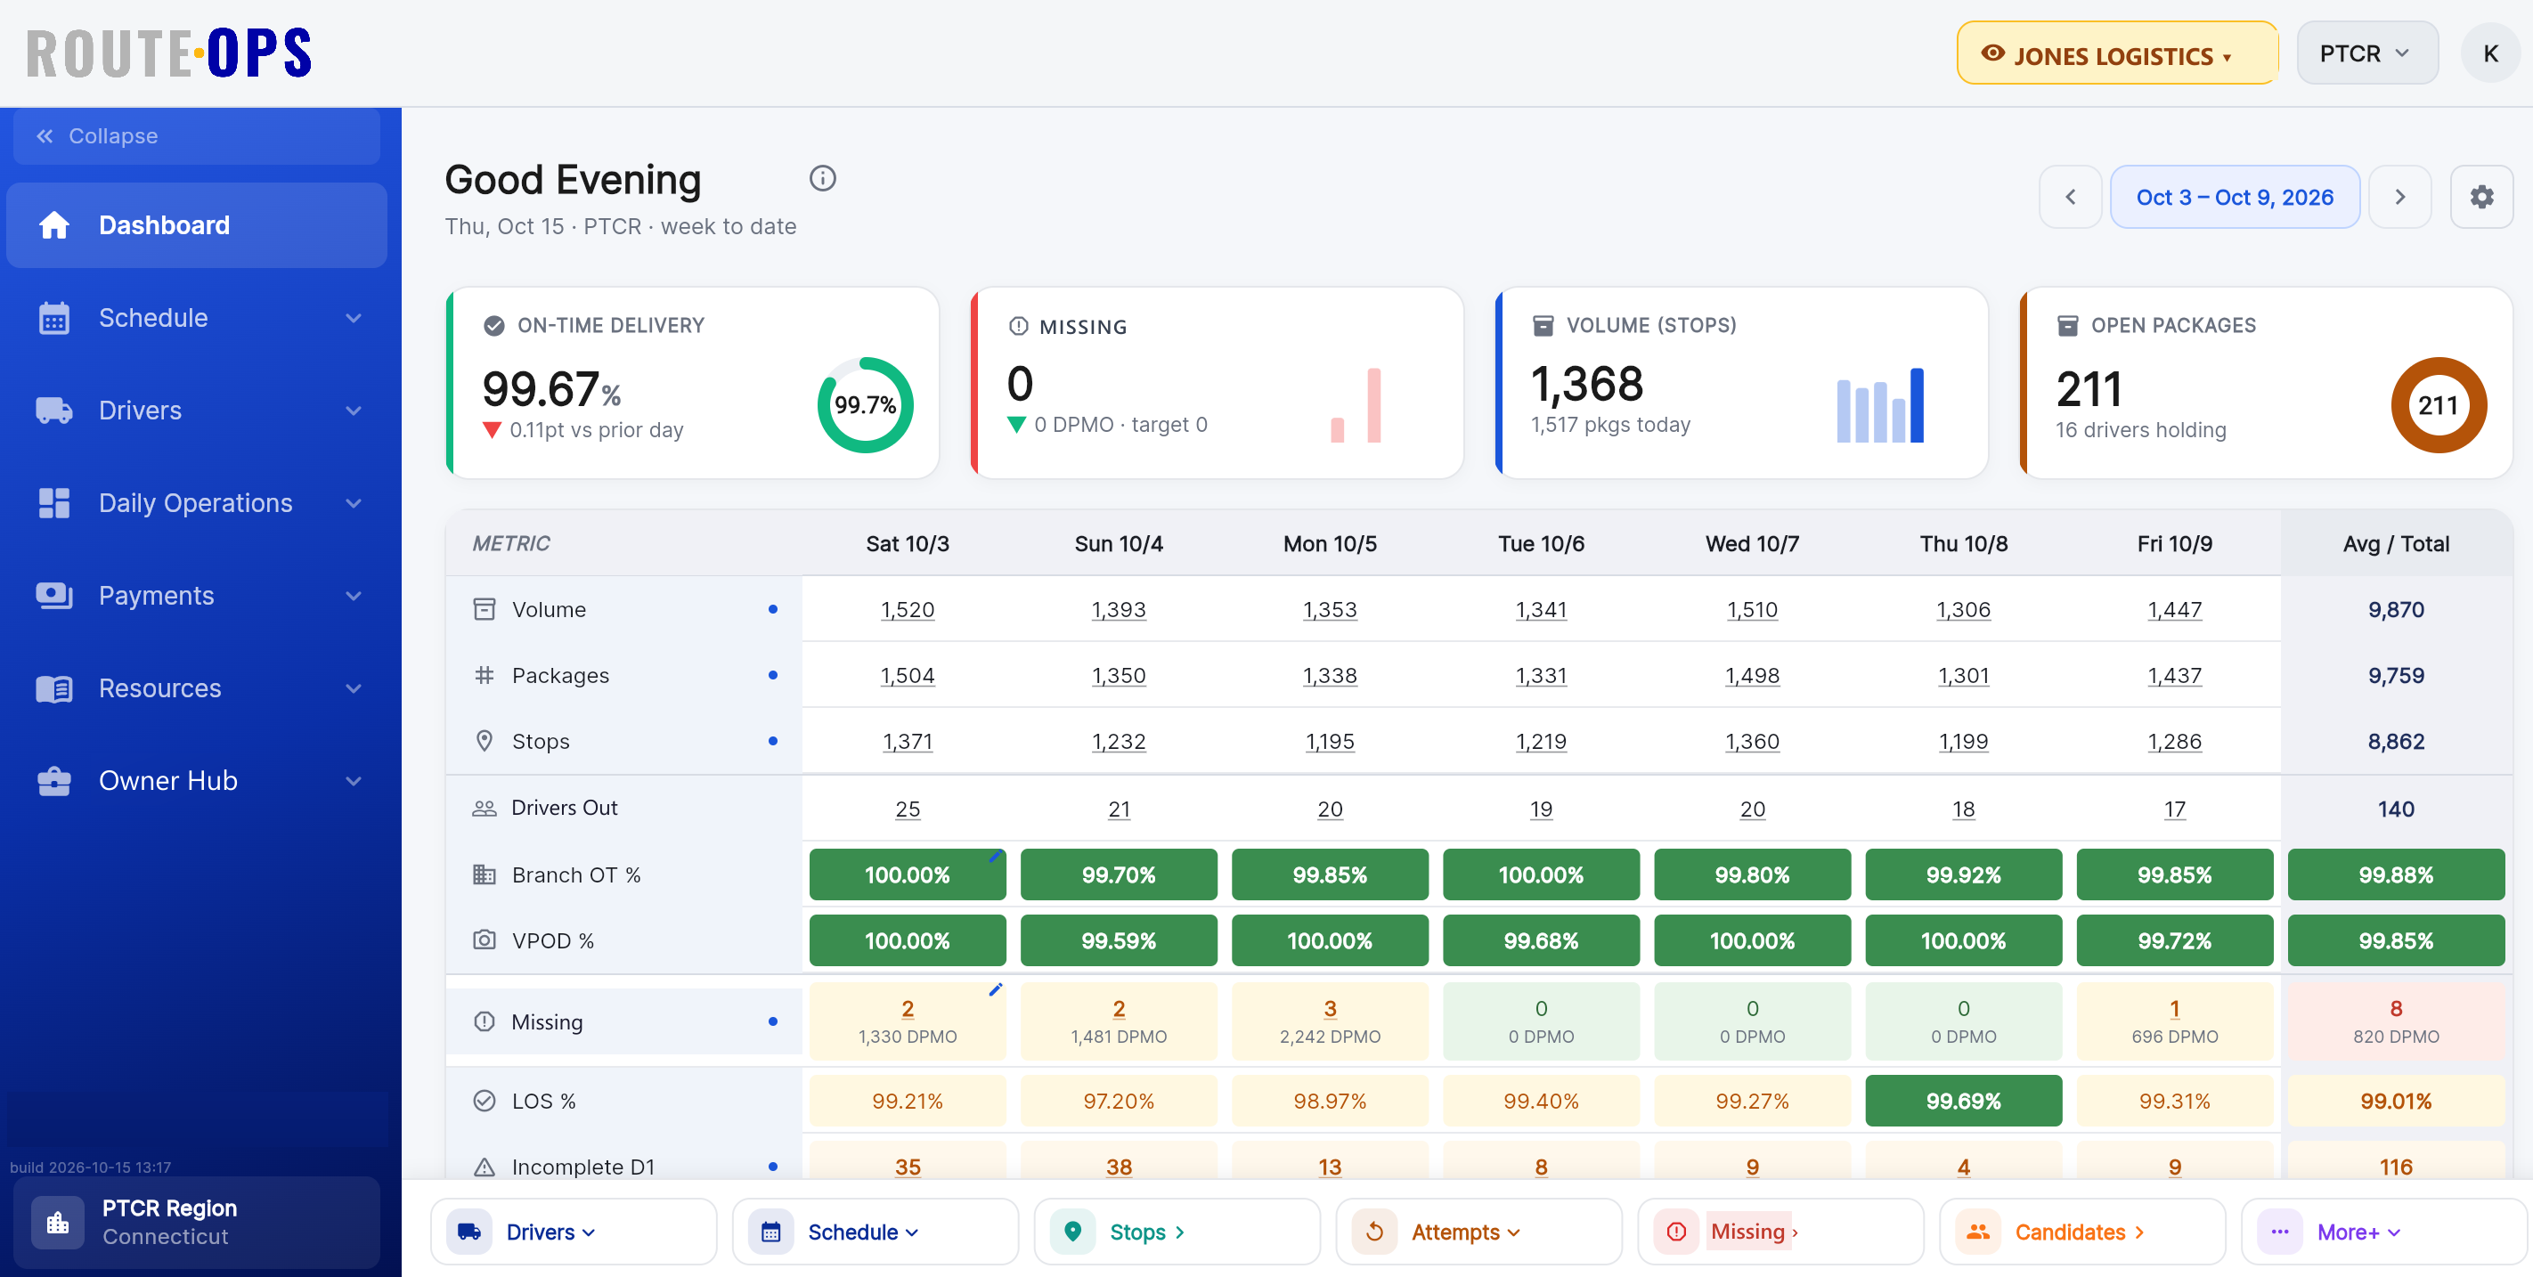Open the Sat 10/3 volume value 1,520
Viewport: 2533px width, 1277px height.
(907, 609)
